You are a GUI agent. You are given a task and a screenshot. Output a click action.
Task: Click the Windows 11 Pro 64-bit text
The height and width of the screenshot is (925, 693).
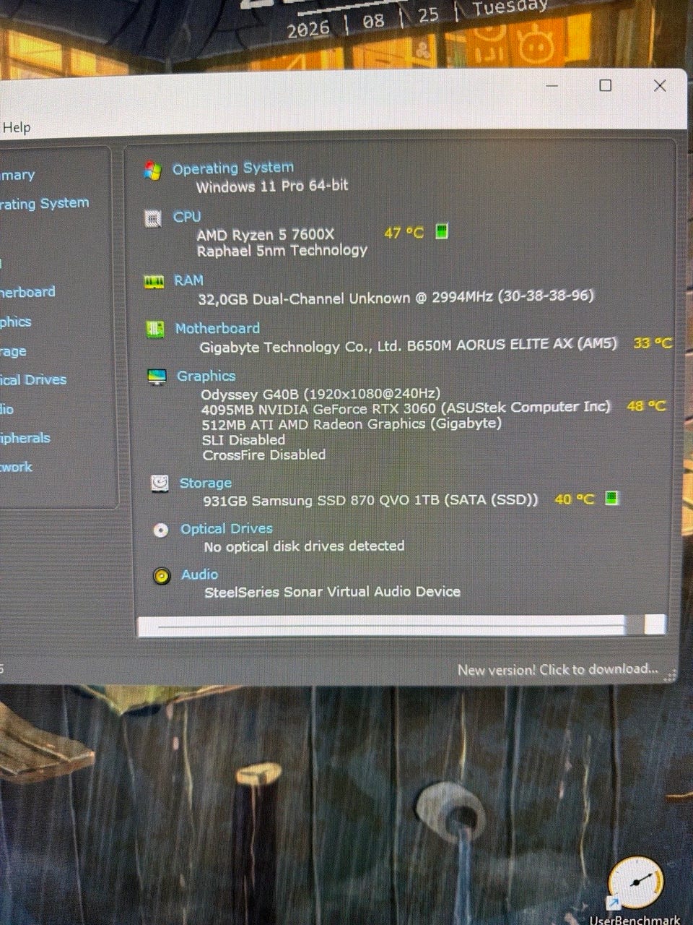[x=272, y=186]
